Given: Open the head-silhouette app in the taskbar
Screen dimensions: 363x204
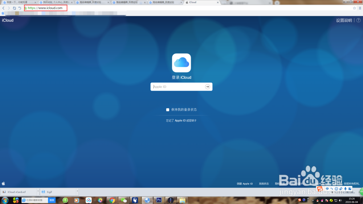Looking at the screenshot, I should click(x=135, y=200).
